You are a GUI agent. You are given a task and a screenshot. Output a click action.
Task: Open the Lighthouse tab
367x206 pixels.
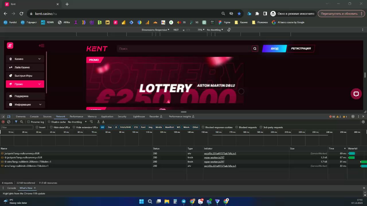coord(139,116)
